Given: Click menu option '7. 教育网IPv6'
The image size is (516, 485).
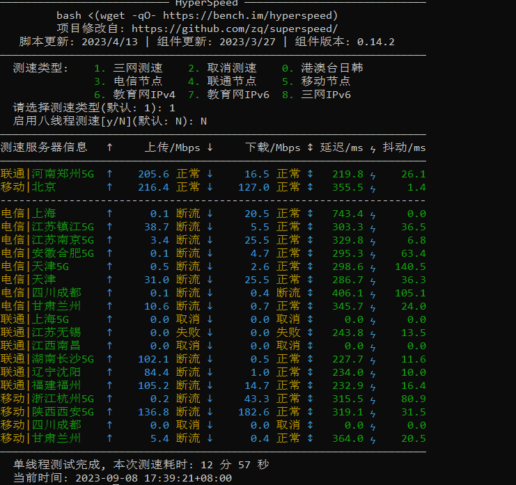Looking at the screenshot, I should coord(228,95).
